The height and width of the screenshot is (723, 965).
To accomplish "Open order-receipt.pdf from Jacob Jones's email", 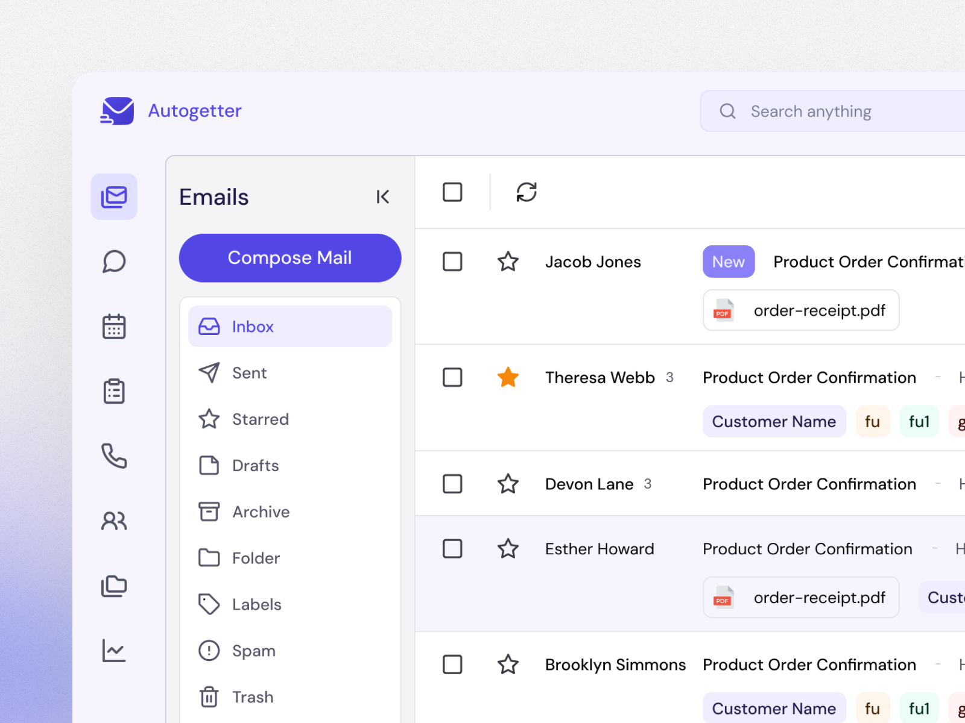I will click(x=800, y=310).
